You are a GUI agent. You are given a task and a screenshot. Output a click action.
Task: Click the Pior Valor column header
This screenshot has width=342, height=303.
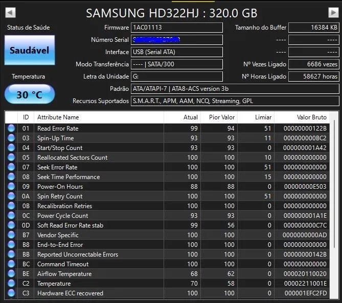tap(219, 117)
